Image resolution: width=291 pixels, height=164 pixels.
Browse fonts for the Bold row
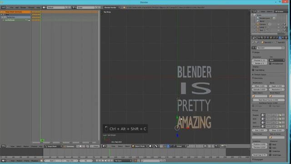pyautogui.click(x=263, y=119)
